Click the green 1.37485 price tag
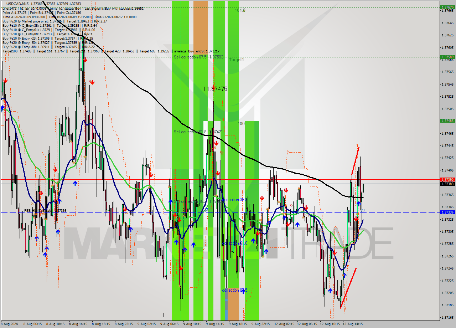Viewport: 456px width, 328px height. click(447, 121)
